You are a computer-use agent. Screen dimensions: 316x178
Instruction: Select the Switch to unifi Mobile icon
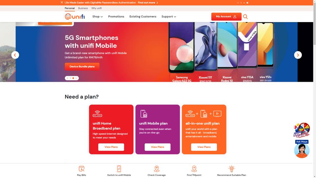(x=119, y=169)
